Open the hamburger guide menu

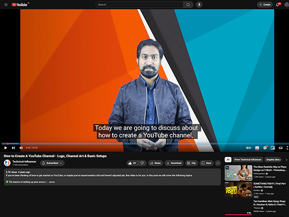click(6, 5)
